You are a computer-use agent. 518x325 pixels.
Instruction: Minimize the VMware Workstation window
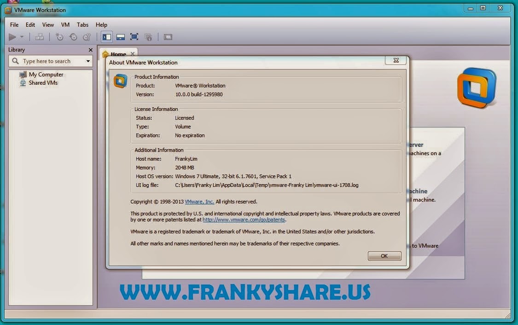471,8
